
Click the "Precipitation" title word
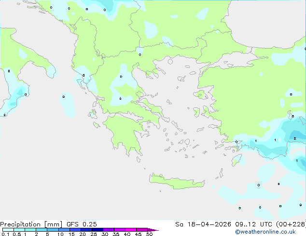pyautogui.click(x=20, y=224)
